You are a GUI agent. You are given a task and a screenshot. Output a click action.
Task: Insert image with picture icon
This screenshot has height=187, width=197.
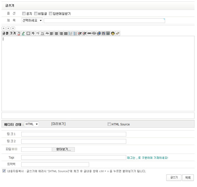103,33
